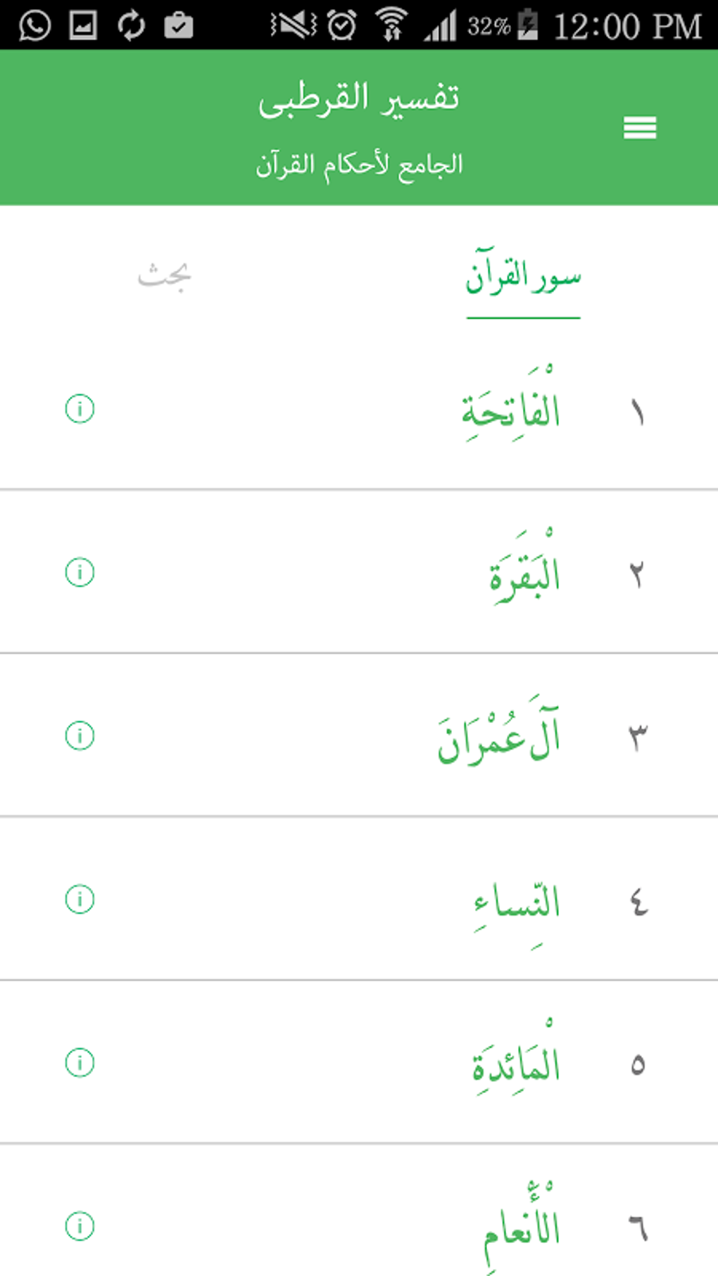This screenshot has height=1276, width=718.
Task: Switch to the search (بحث) tab
Action: pos(164,276)
